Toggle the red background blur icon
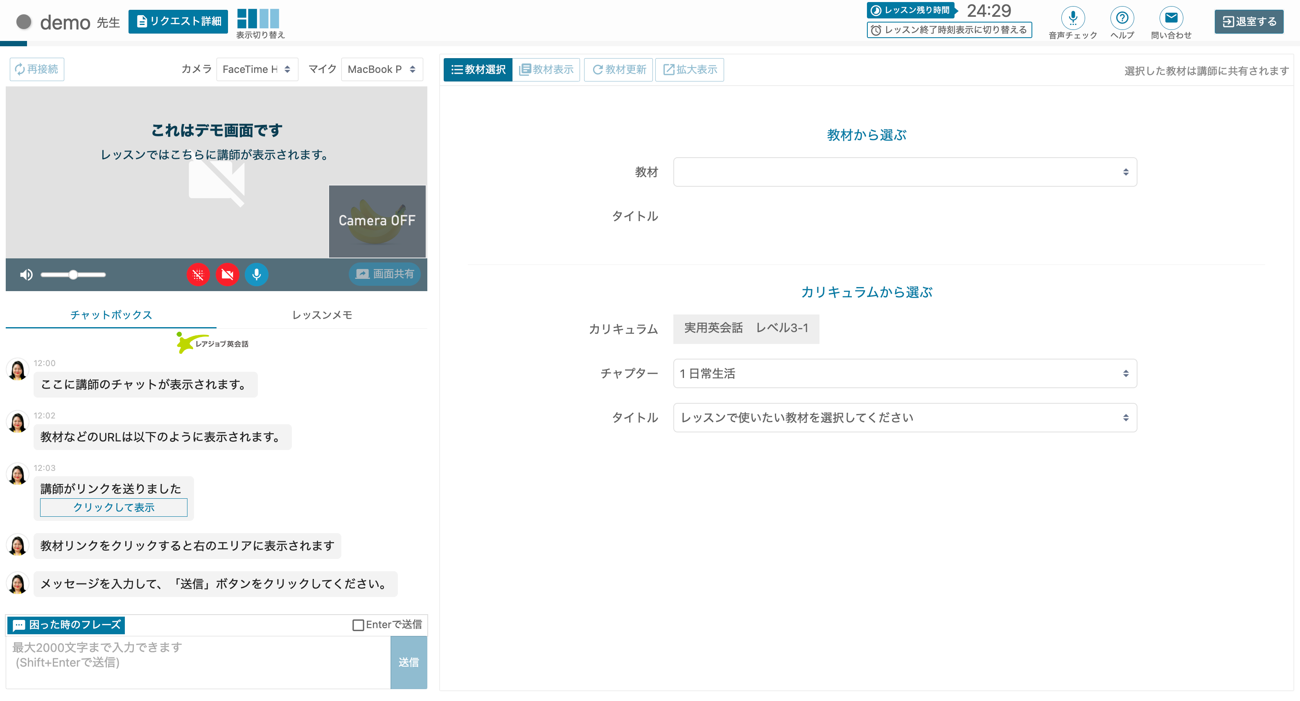1300x701 pixels. coord(199,275)
